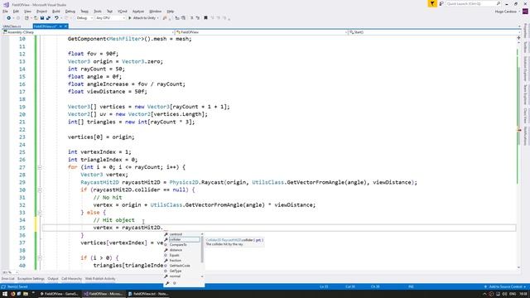
Task: Click the editor vertical scrollbar
Action: point(519,154)
